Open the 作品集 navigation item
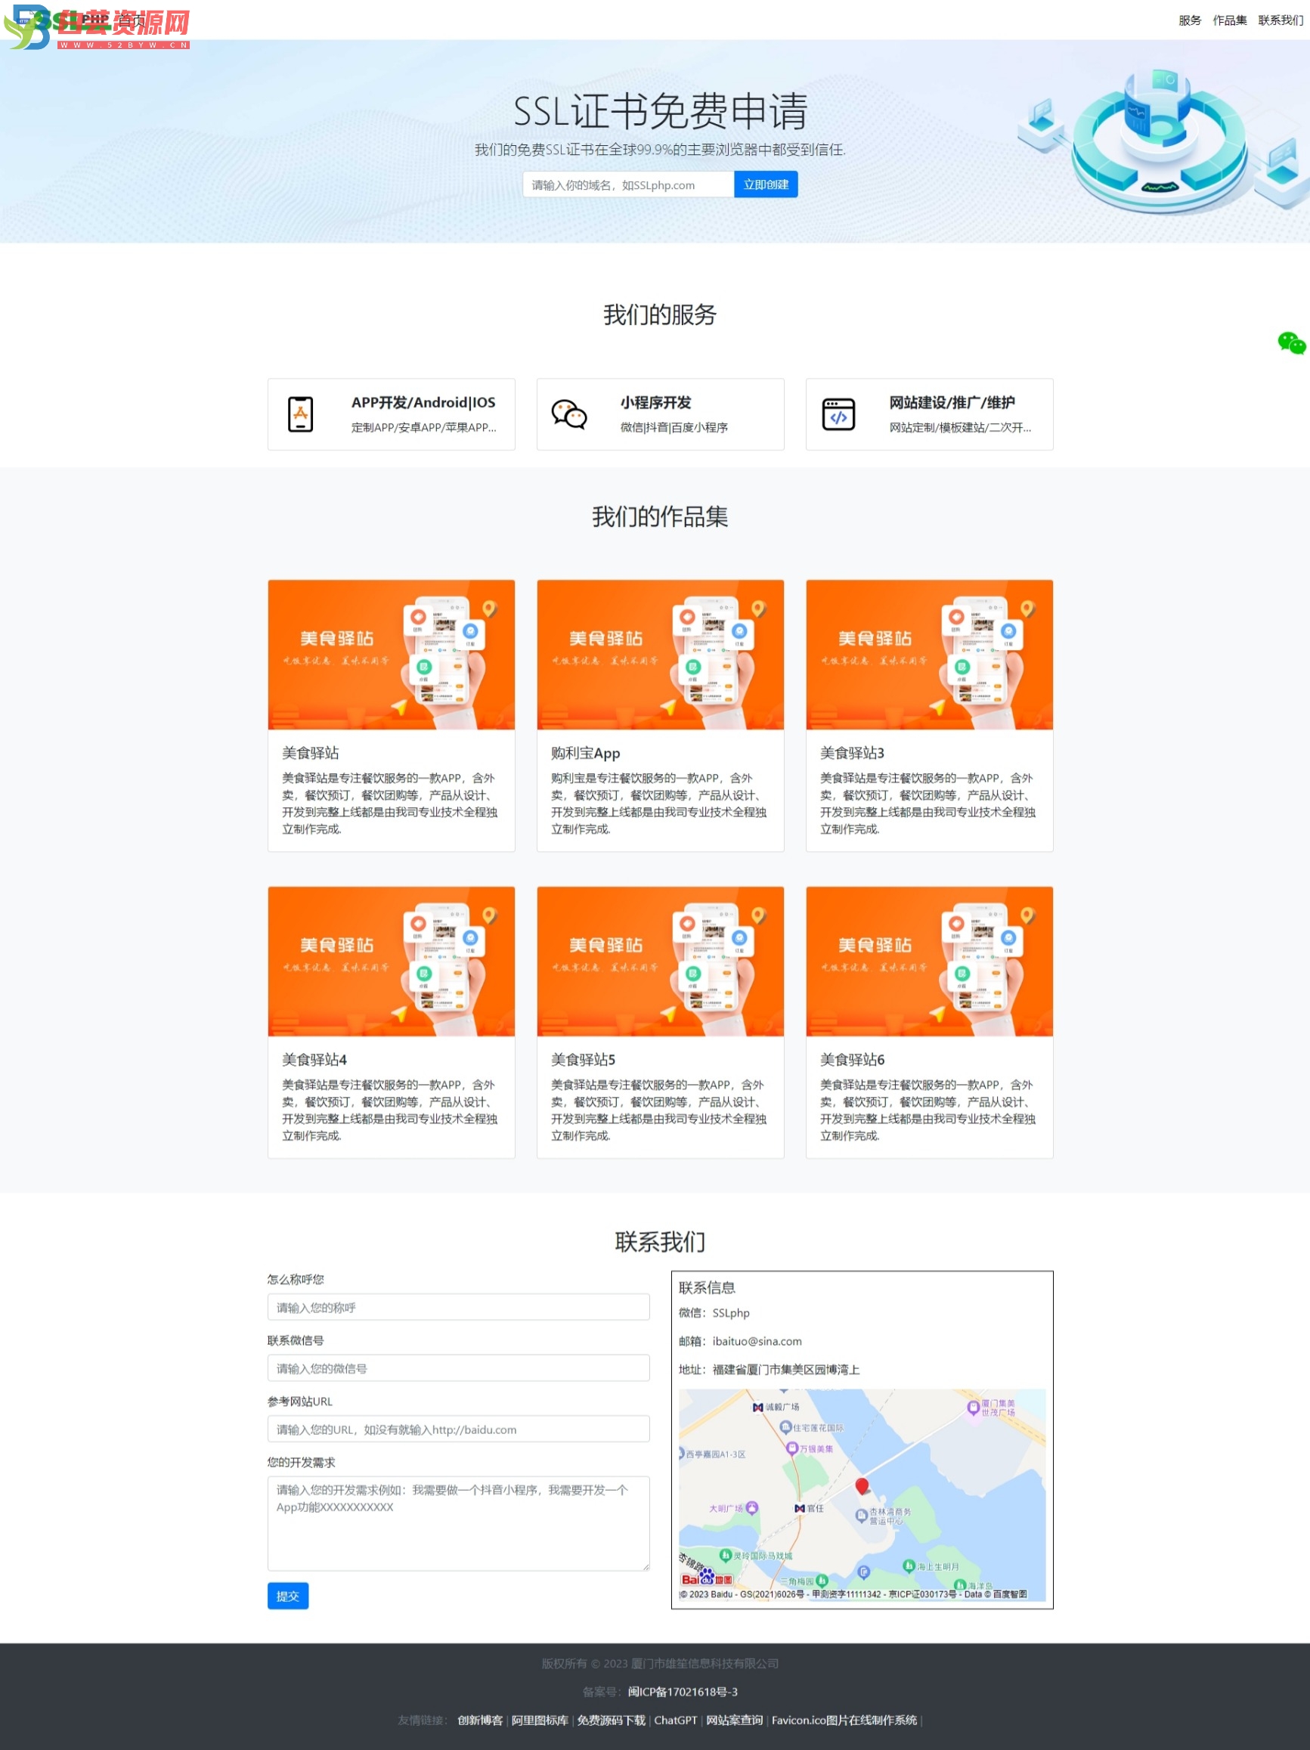Screen dimensions: 1310x1750 [x=1229, y=20]
